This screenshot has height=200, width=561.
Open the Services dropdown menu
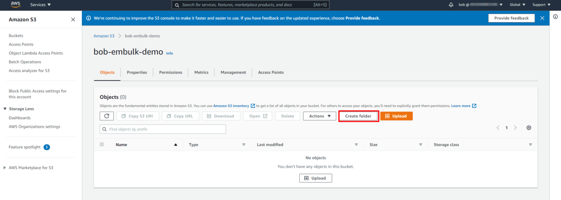tap(41, 5)
